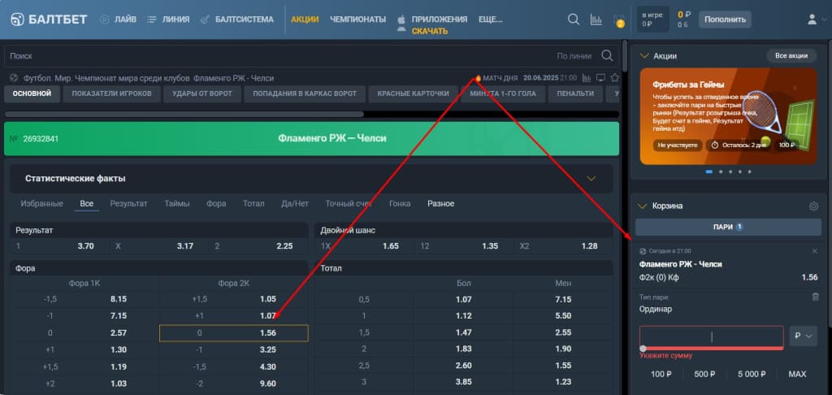Open the currency ₽ dropdown
This screenshot has width=832, height=395.
click(804, 336)
